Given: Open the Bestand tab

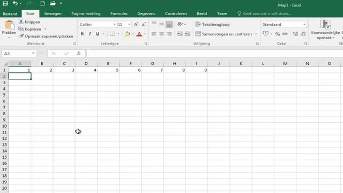Looking at the screenshot, I should click(10, 13).
